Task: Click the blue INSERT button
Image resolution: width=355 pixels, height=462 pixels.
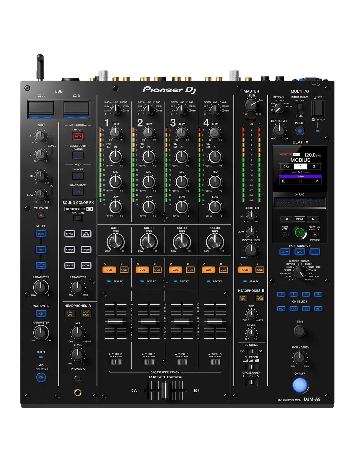Action: [300, 130]
